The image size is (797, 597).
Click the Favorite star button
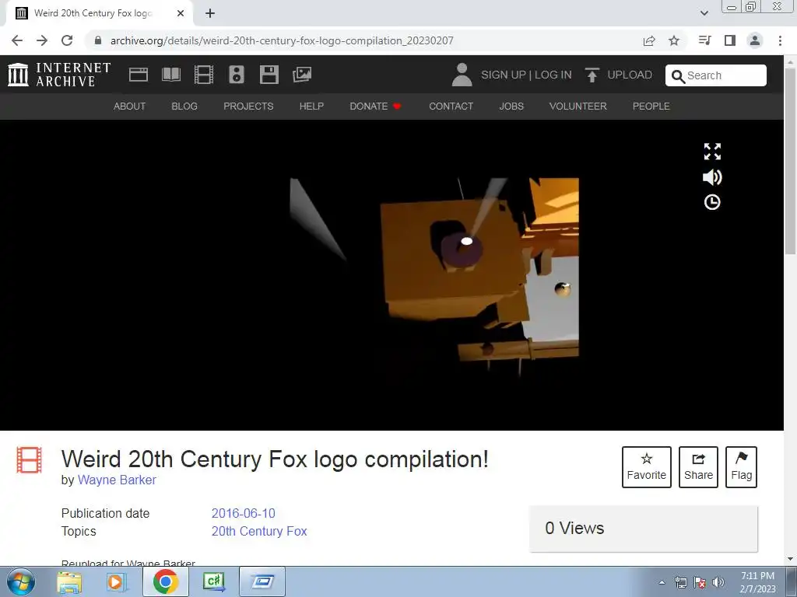tap(647, 467)
